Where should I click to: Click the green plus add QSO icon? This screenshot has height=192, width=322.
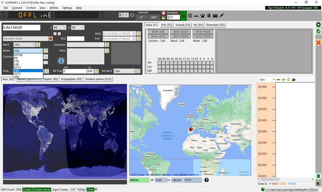point(318,25)
